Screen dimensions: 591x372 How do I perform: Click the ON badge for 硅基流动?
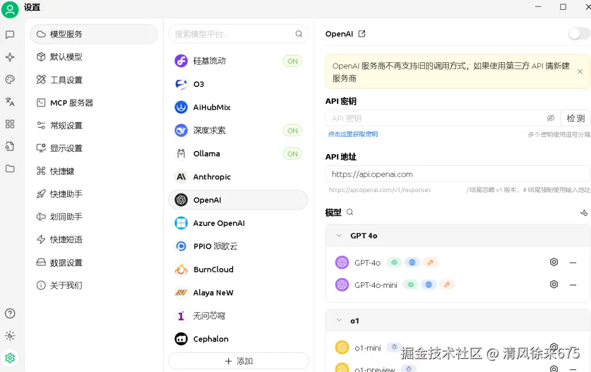pos(292,61)
